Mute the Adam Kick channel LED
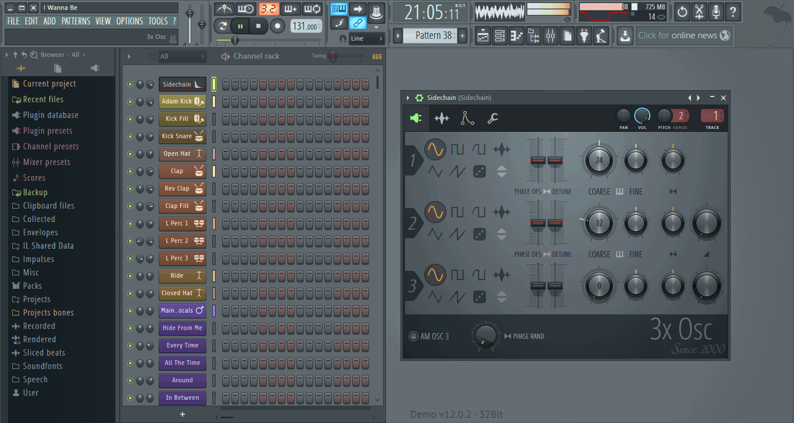 [x=130, y=102]
